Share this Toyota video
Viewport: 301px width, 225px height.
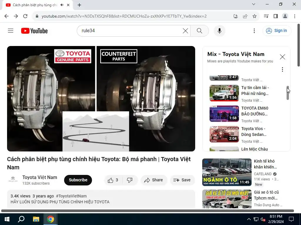pos(154,180)
